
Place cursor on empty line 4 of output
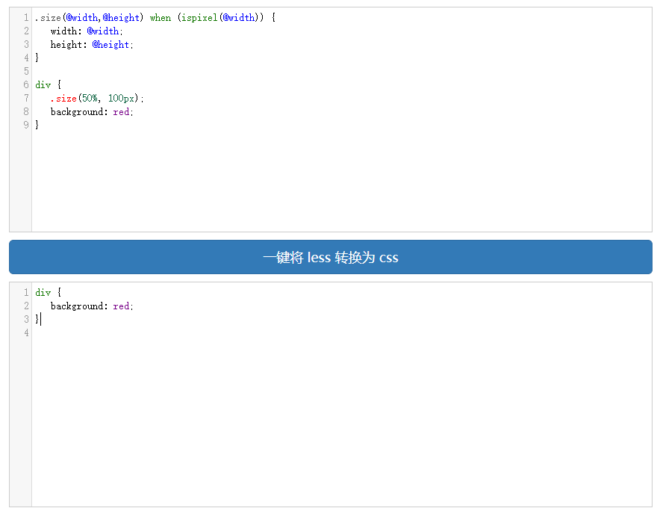click(x=341, y=333)
